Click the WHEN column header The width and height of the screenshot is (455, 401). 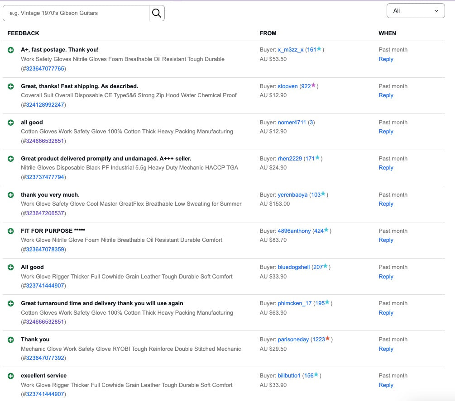pyautogui.click(x=387, y=33)
